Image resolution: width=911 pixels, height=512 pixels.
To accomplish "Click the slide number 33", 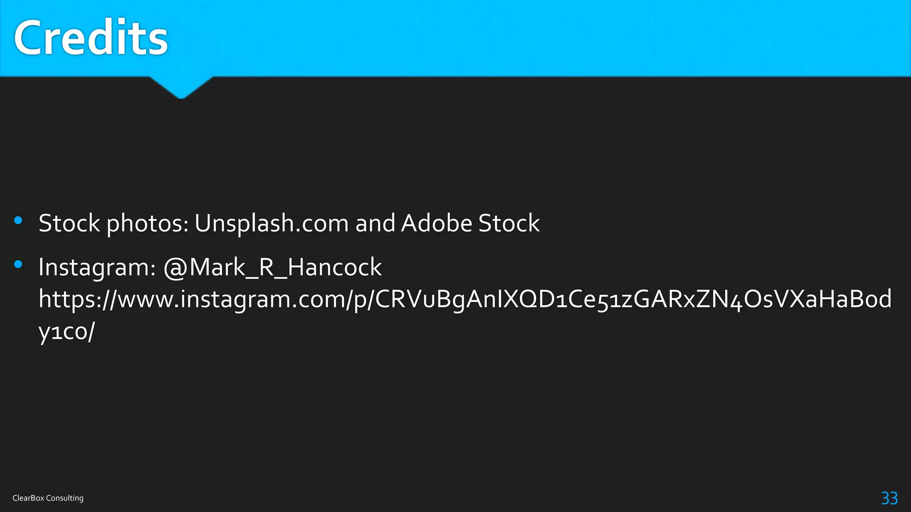I will (x=889, y=498).
